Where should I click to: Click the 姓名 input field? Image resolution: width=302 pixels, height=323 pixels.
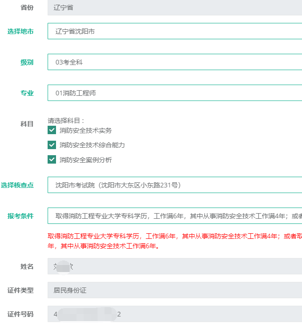tap(175, 266)
